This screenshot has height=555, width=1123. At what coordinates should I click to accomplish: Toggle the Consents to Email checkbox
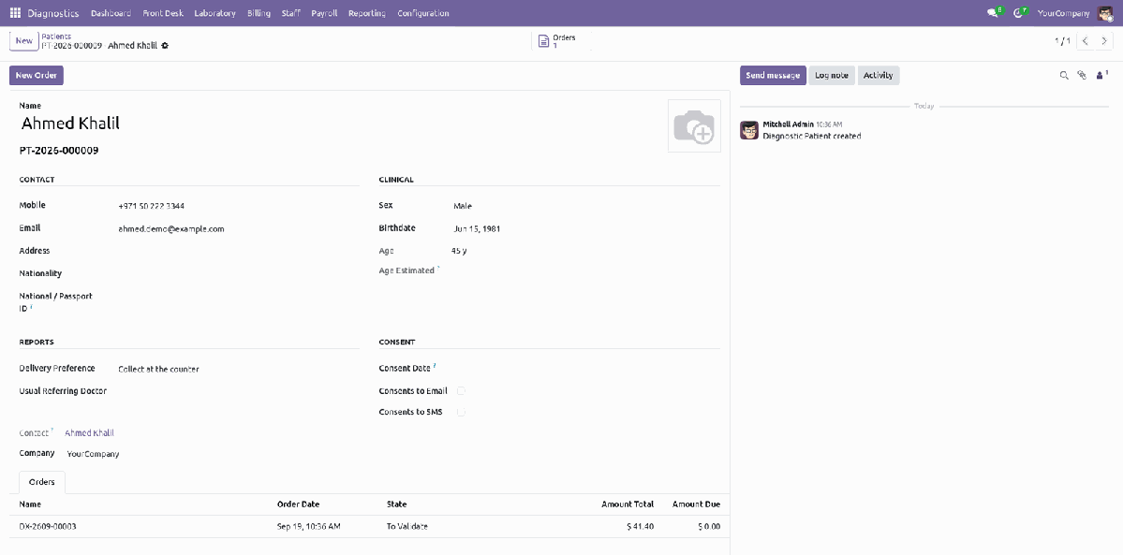pyautogui.click(x=461, y=391)
